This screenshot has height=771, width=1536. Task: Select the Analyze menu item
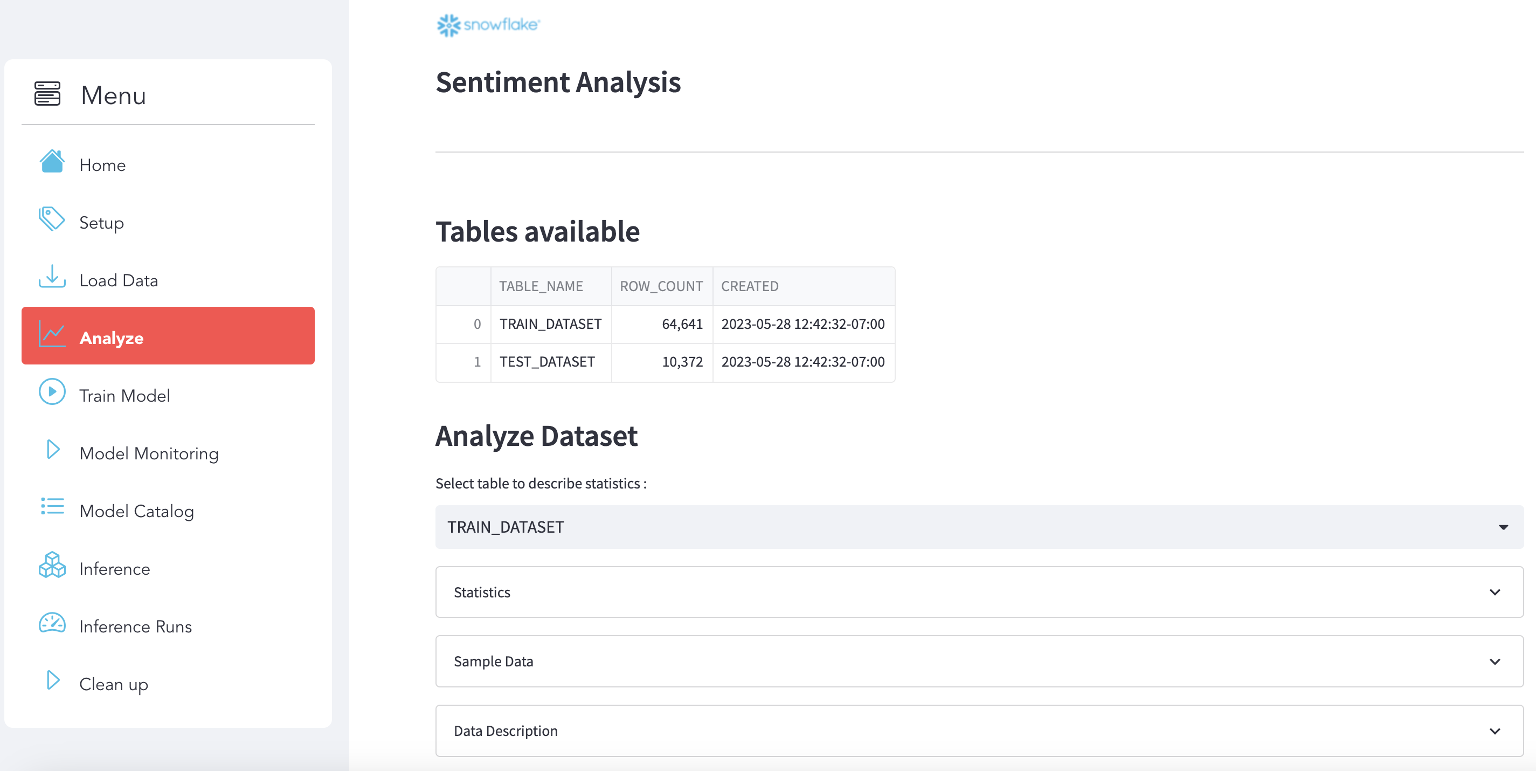click(x=168, y=336)
